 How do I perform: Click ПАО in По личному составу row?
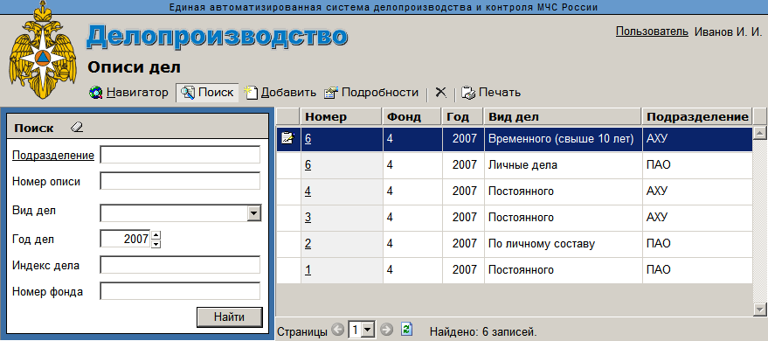point(658,243)
